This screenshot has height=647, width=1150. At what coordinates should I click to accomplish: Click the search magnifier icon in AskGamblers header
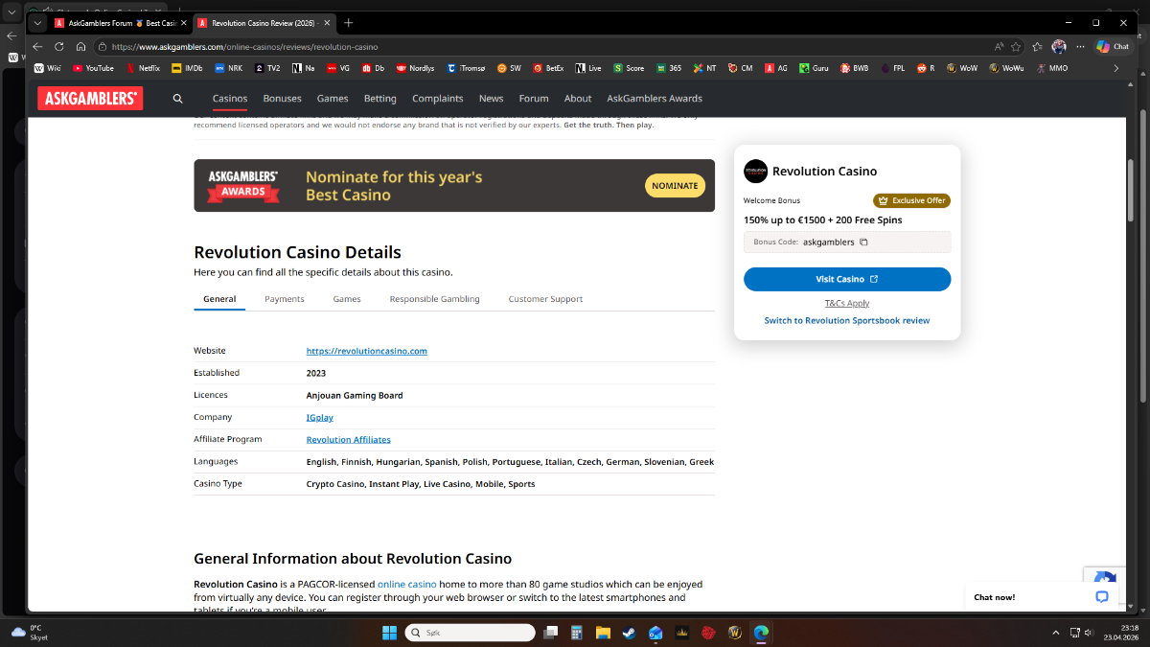pos(177,99)
